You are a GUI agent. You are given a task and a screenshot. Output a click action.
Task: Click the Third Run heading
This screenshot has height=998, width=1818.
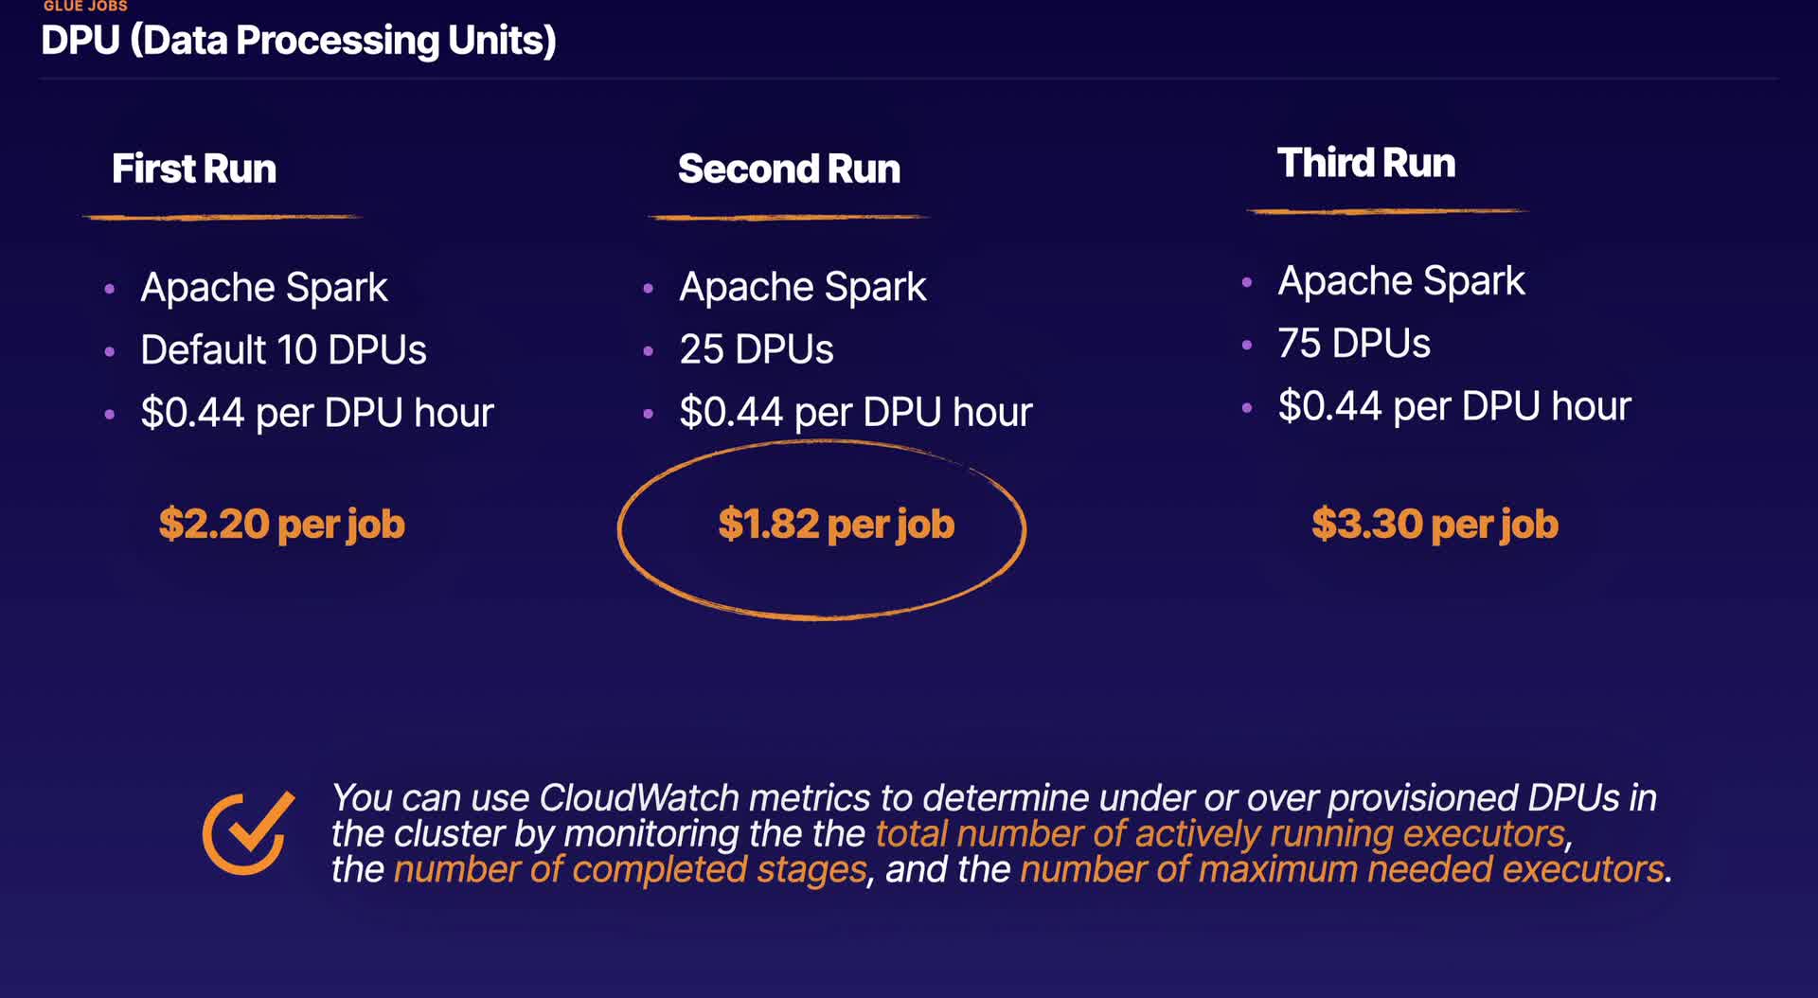point(1365,163)
